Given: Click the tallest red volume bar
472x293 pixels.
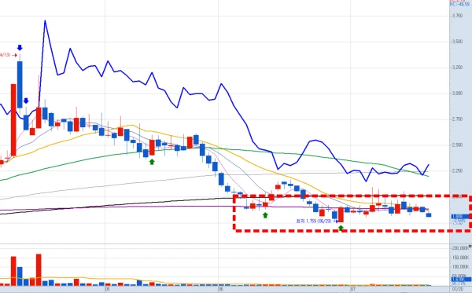Looking at the screenshot, I should pyautogui.click(x=39, y=269).
